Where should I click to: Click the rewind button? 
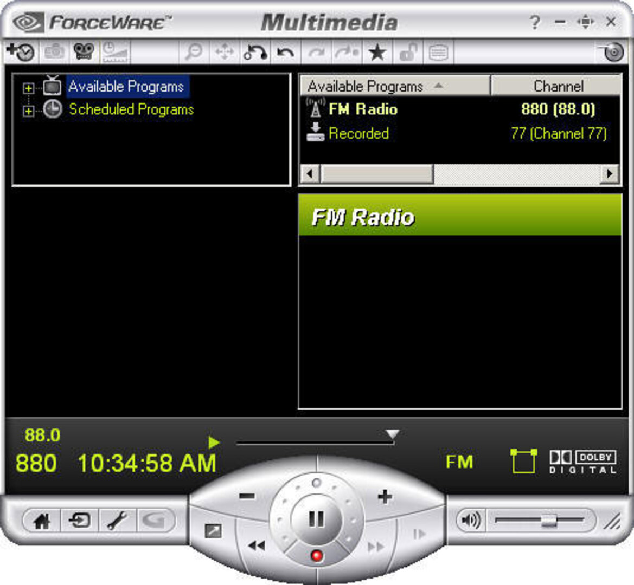pyautogui.click(x=257, y=546)
